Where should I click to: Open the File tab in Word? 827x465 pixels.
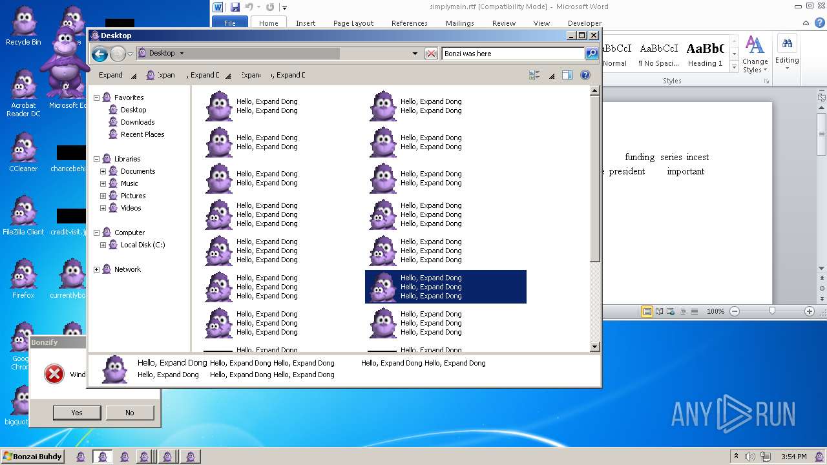click(229, 23)
